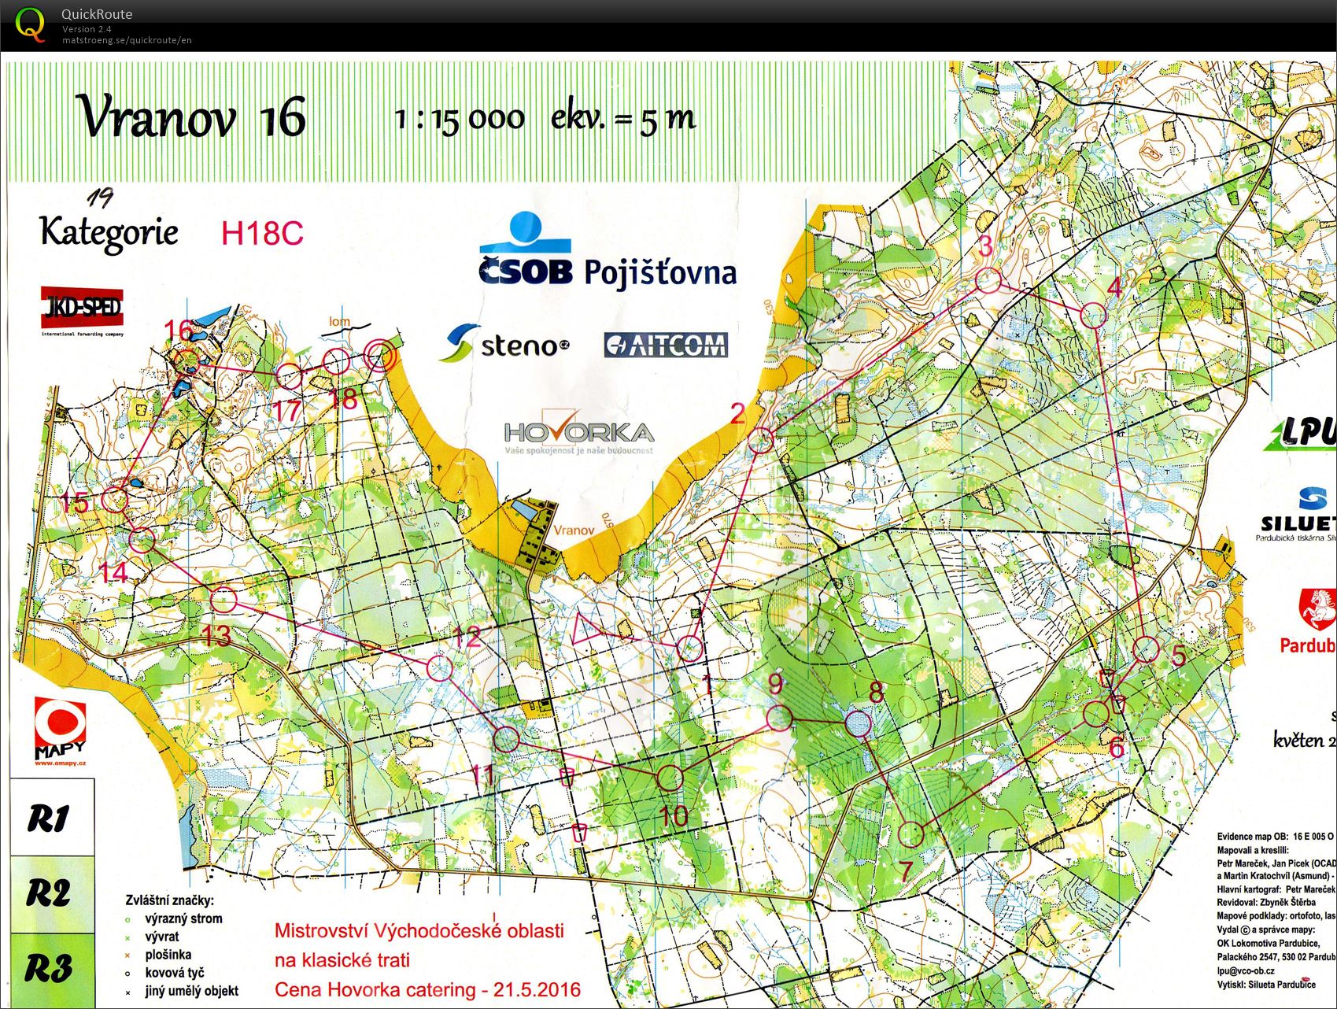The image size is (1337, 1009).
Task: Click legend entry 'výrazný strom'
Action: (x=183, y=918)
